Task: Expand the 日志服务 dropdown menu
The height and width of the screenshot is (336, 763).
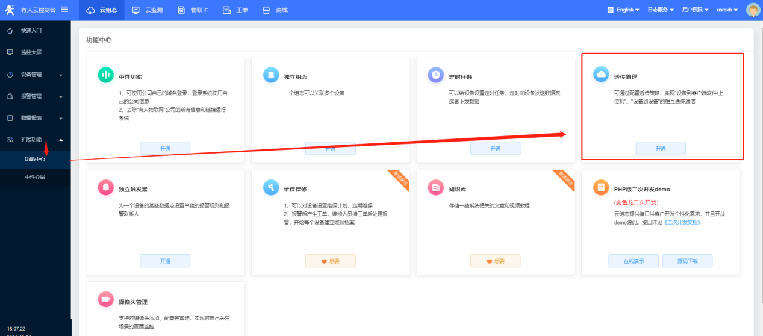Action: 661,10
